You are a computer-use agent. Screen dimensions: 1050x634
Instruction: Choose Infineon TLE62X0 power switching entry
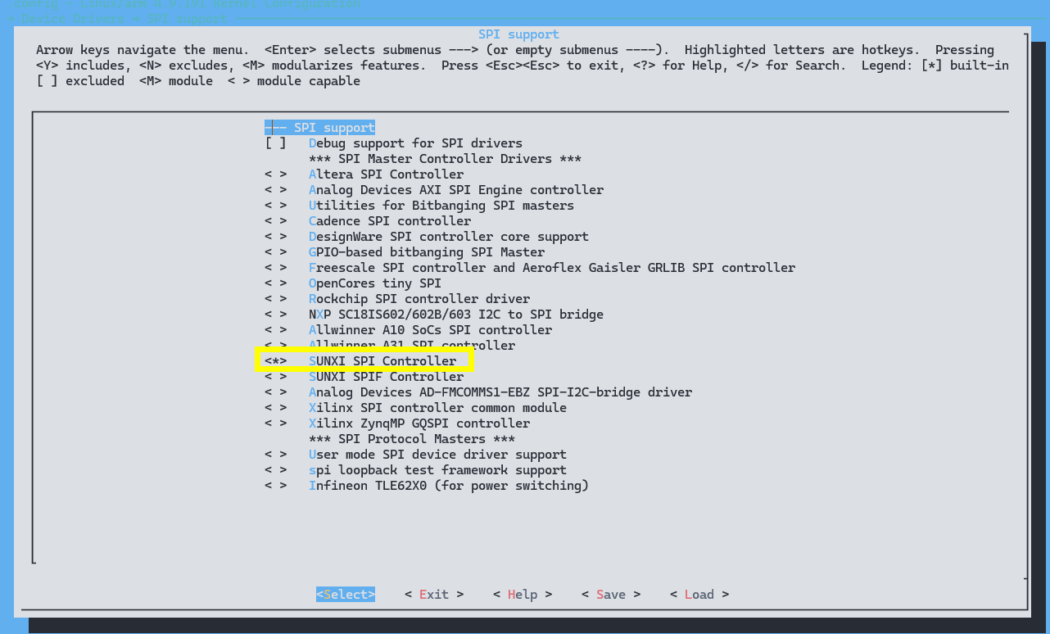pos(448,486)
